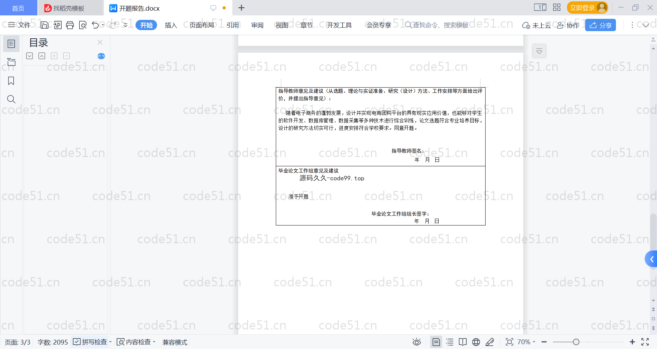This screenshot has width=657, height=349.
Task: Switch to reading mode book icon
Action: pyautogui.click(x=463, y=342)
